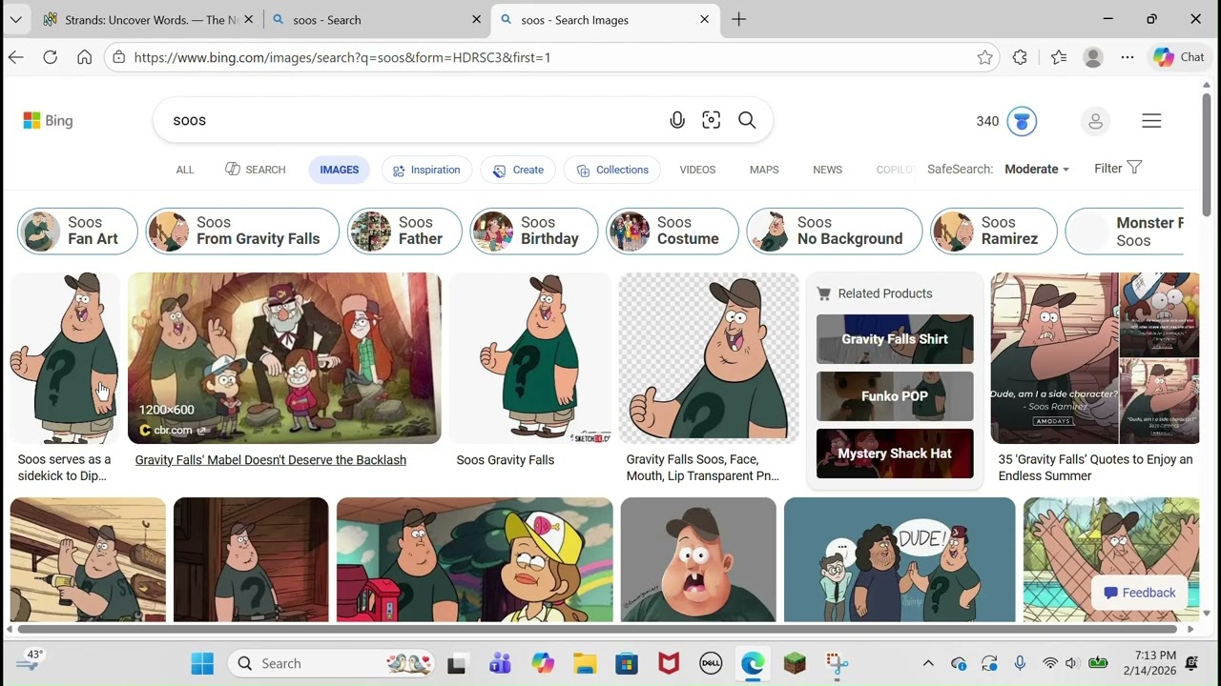The width and height of the screenshot is (1221, 686).
Task: Open the Mystery Shack Hat product
Action: point(895,454)
